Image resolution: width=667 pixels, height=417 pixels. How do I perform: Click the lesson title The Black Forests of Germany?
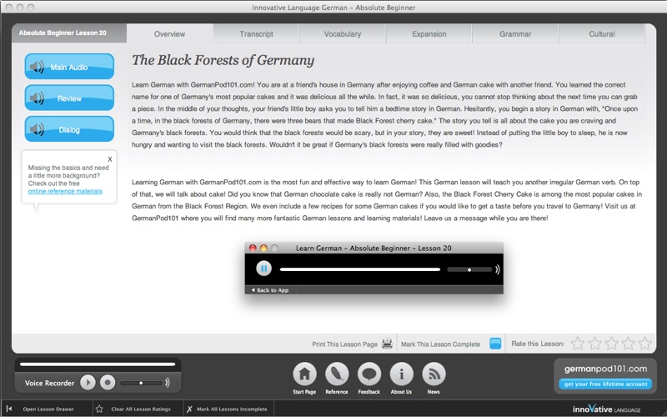(x=223, y=60)
